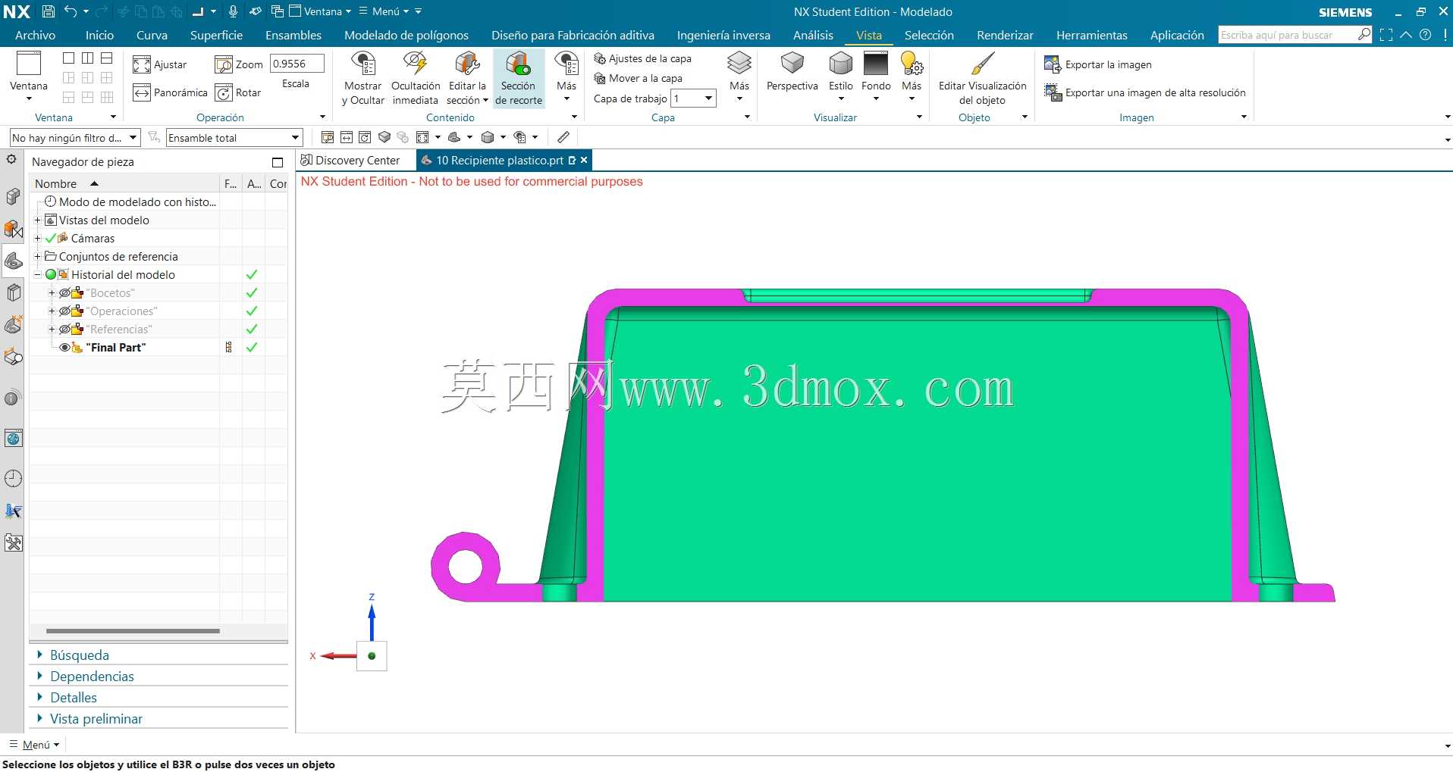
Task: Click the Final Part up-to-date checkmark
Action: pyautogui.click(x=252, y=347)
